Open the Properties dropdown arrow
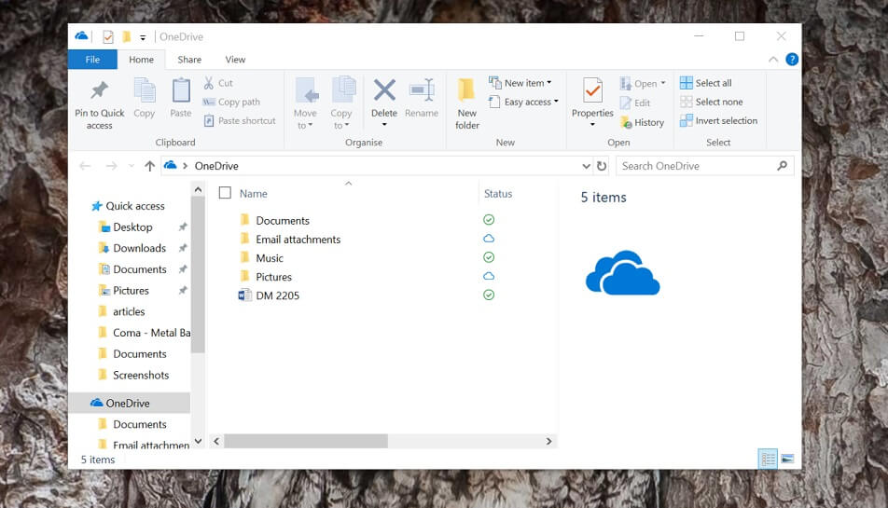 point(592,125)
